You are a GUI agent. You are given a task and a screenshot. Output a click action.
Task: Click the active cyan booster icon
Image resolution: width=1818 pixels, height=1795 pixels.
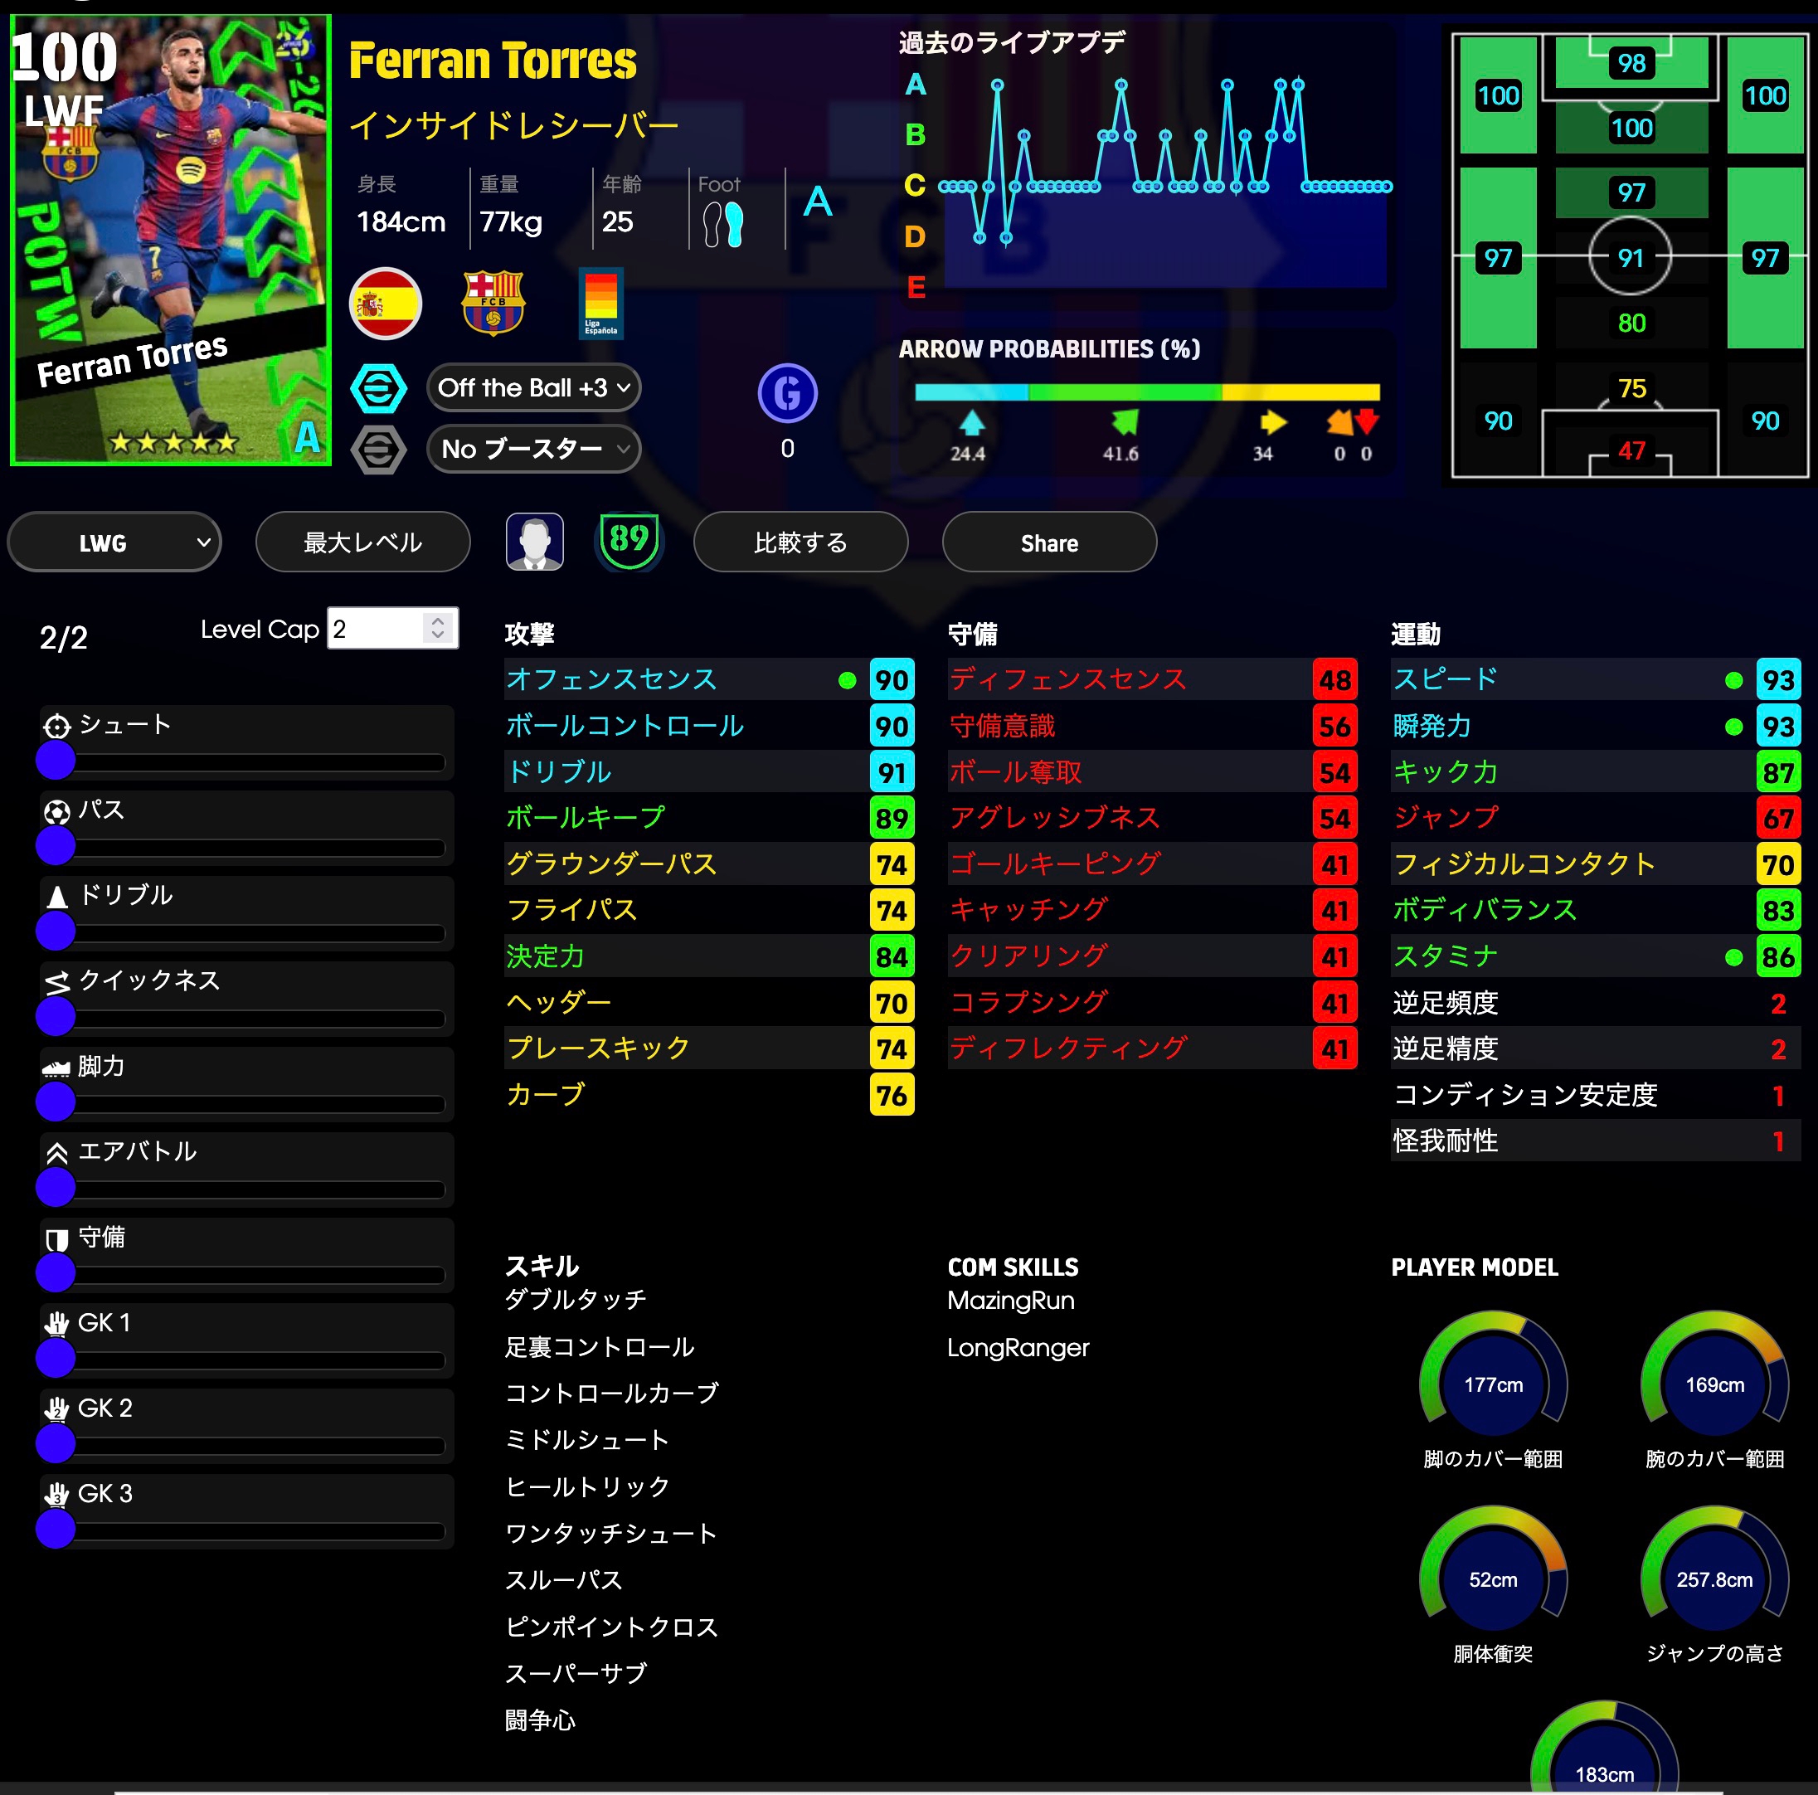click(378, 388)
